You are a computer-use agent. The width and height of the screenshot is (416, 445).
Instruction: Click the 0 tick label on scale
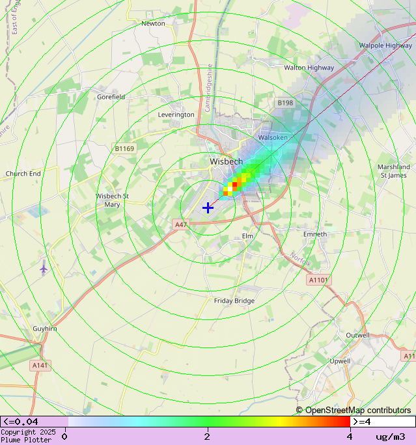click(64, 437)
